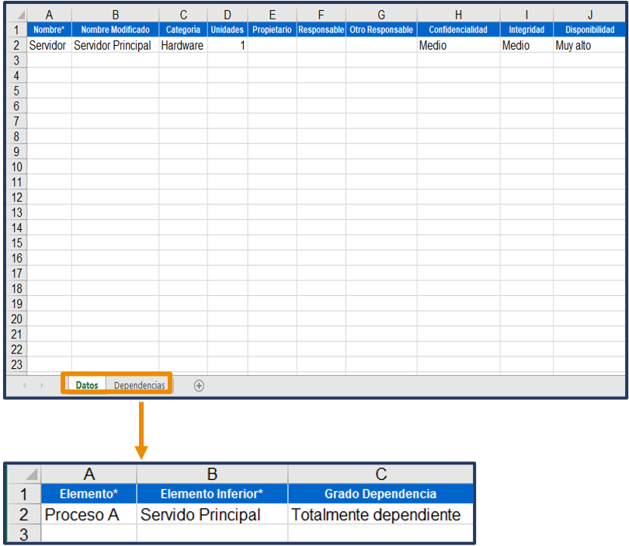Click the previous sheet navigation arrow
Screen dimensions: 629x546
tap(24, 385)
